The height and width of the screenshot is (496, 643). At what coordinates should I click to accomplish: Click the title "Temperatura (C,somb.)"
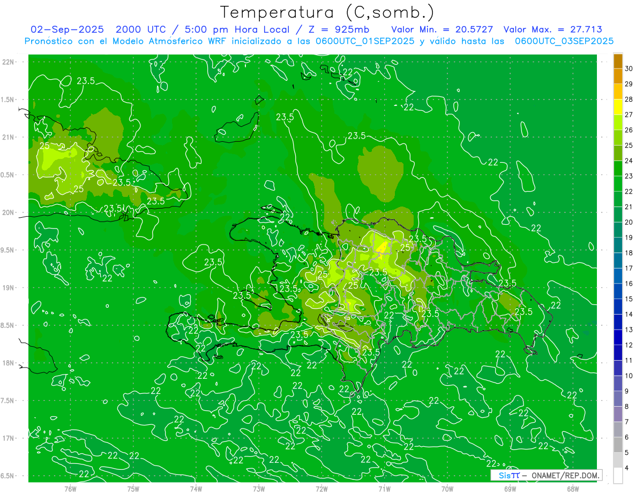point(327,12)
